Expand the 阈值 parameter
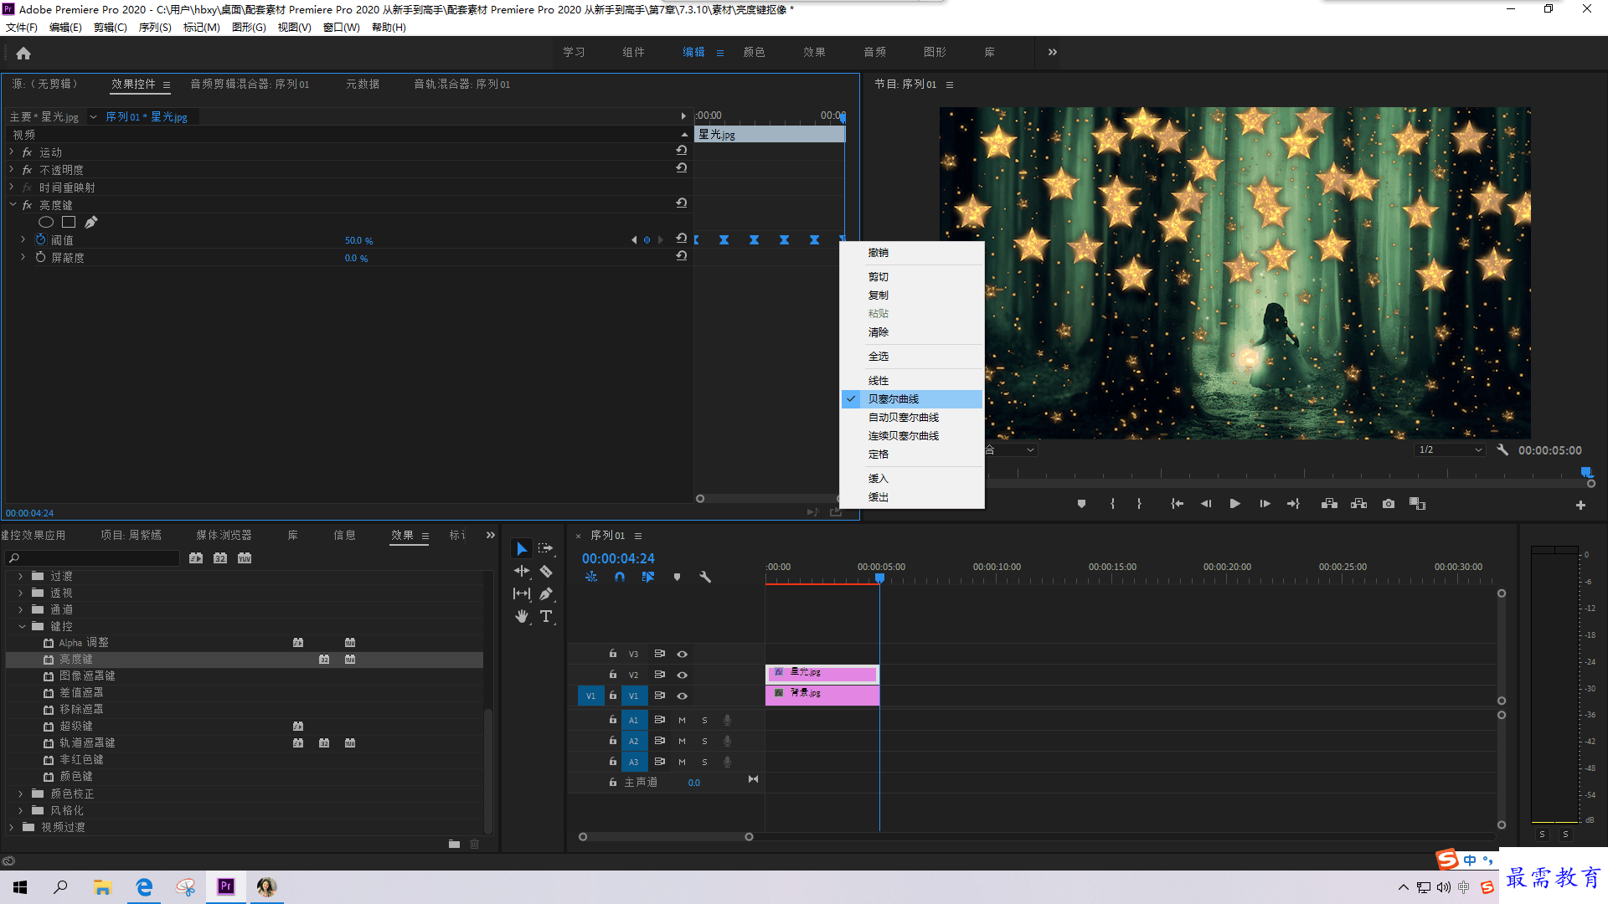Screen dimensions: 1608x904 click(23, 239)
